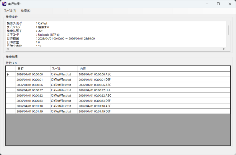
Task: Click the 件数:8 count label
Action: pyautogui.click(x=11, y=63)
